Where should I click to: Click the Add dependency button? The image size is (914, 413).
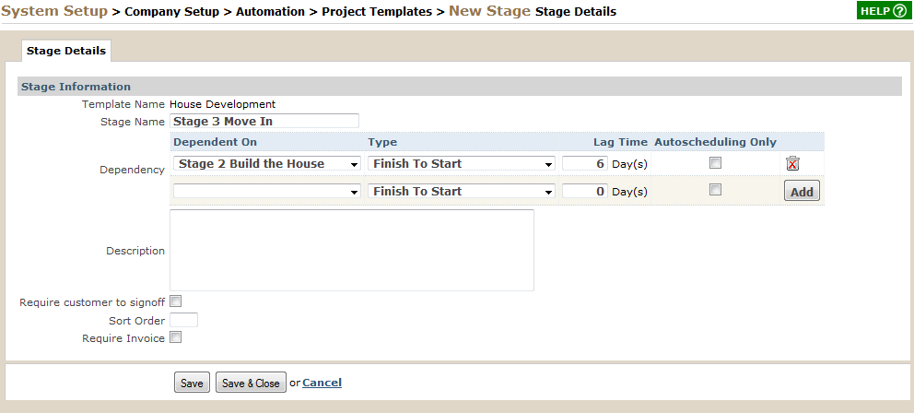[x=802, y=191]
